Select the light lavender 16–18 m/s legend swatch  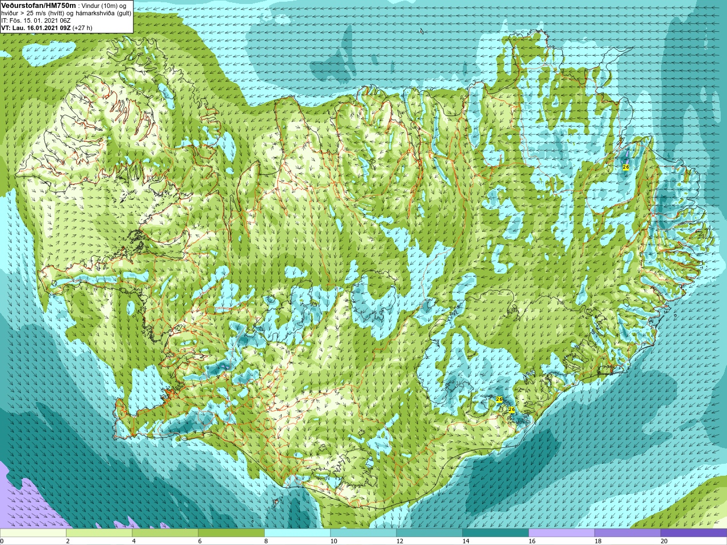coord(561,533)
